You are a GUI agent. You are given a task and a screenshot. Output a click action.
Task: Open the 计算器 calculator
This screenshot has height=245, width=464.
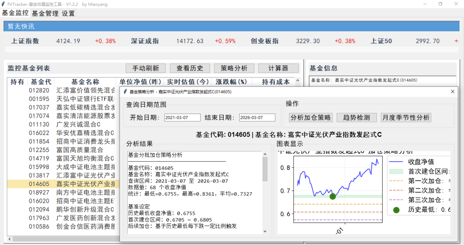(x=278, y=68)
